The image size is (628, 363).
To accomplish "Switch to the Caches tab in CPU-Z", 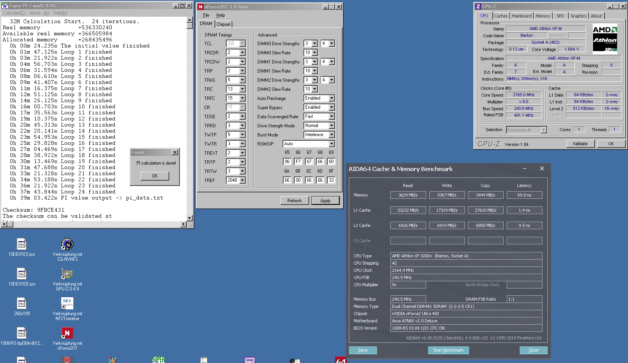I will [x=501, y=16].
